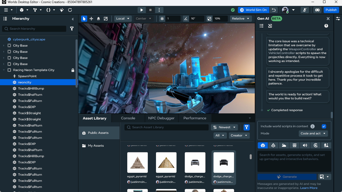
Task: Select My Assets folder
Action: click(99, 146)
